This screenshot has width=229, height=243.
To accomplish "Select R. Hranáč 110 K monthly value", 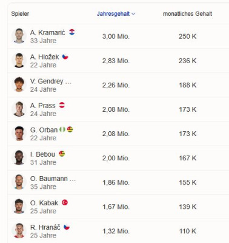I will (187, 231).
